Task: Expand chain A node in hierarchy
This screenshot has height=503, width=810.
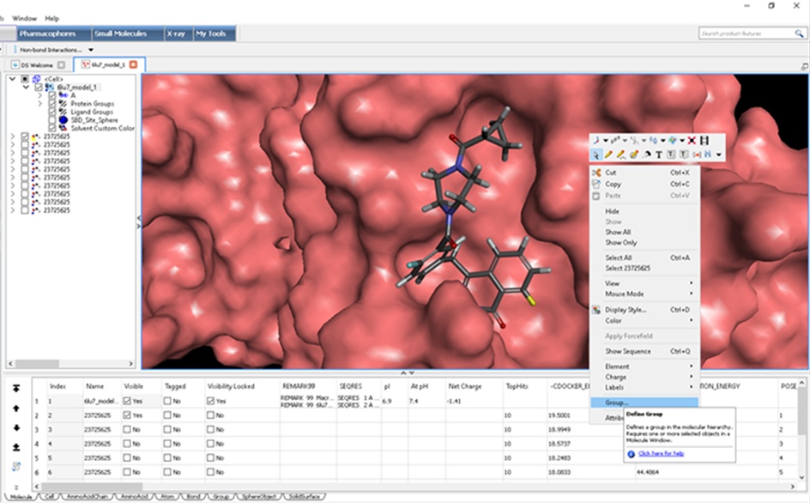Action: pos(39,95)
